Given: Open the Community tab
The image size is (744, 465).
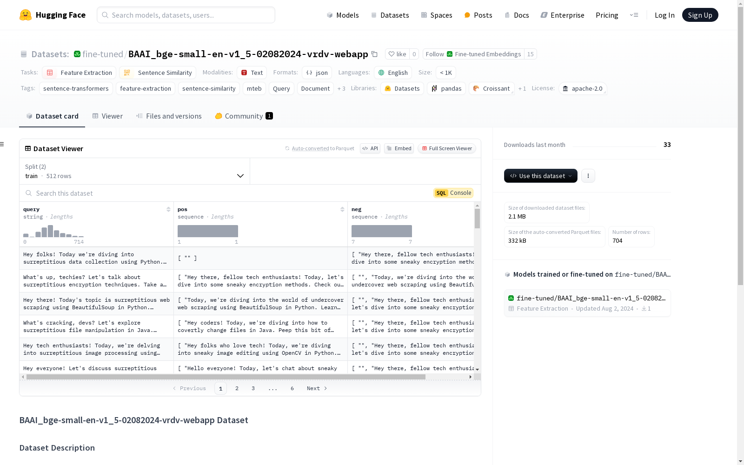Looking at the screenshot, I should tap(244, 116).
